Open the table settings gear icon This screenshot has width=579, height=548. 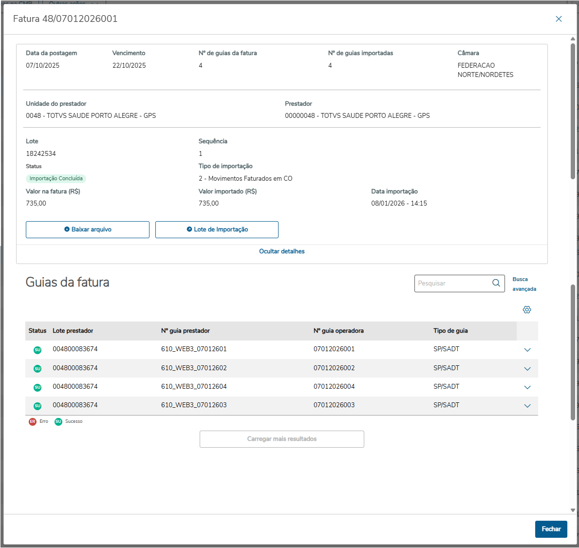pyautogui.click(x=527, y=310)
